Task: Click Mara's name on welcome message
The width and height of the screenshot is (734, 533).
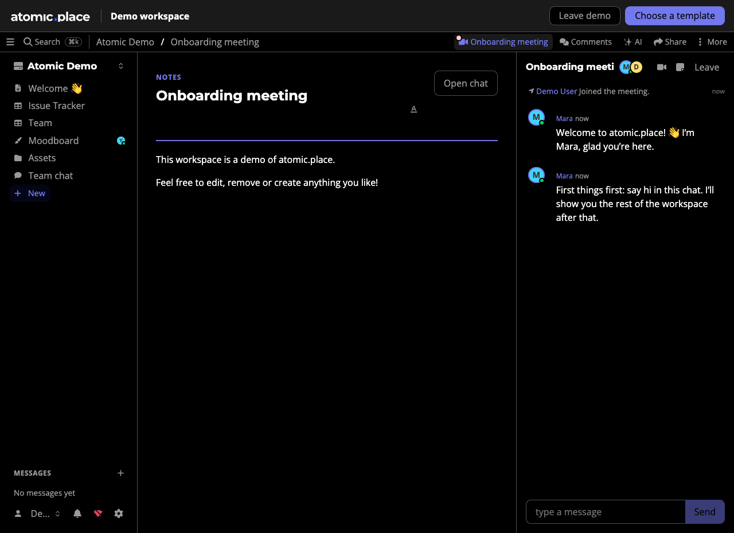Action: click(564, 118)
